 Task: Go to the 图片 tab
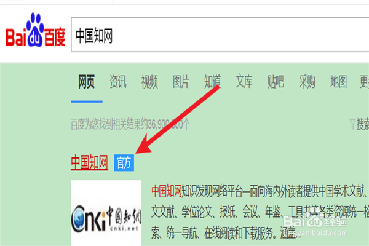point(181,82)
